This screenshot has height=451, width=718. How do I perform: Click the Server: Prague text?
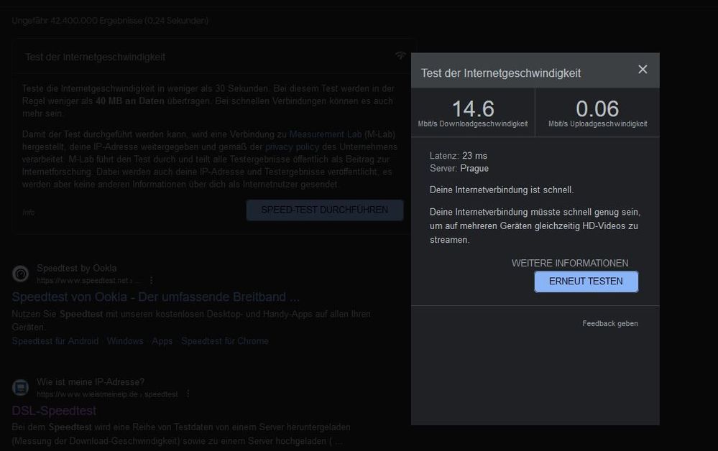459,168
